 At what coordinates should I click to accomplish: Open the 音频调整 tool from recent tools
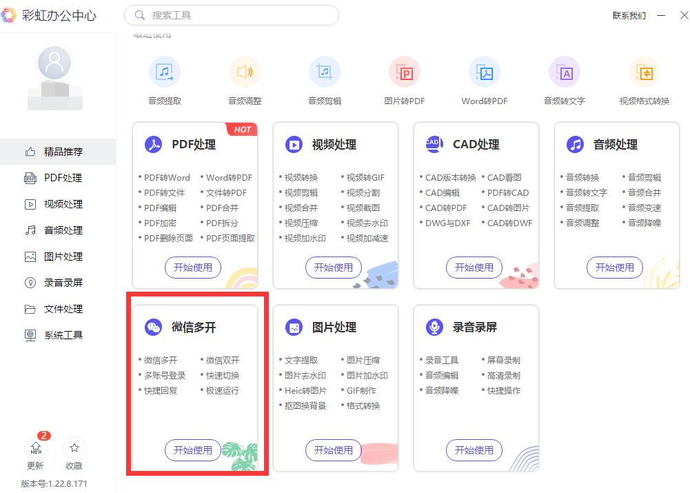point(245,71)
